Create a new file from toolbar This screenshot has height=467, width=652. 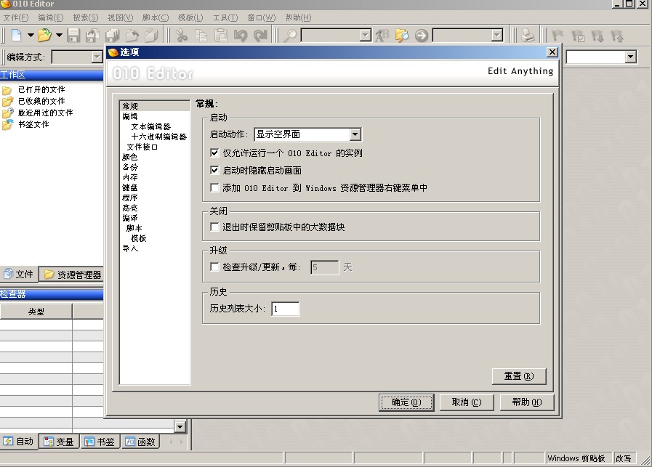coord(16,36)
